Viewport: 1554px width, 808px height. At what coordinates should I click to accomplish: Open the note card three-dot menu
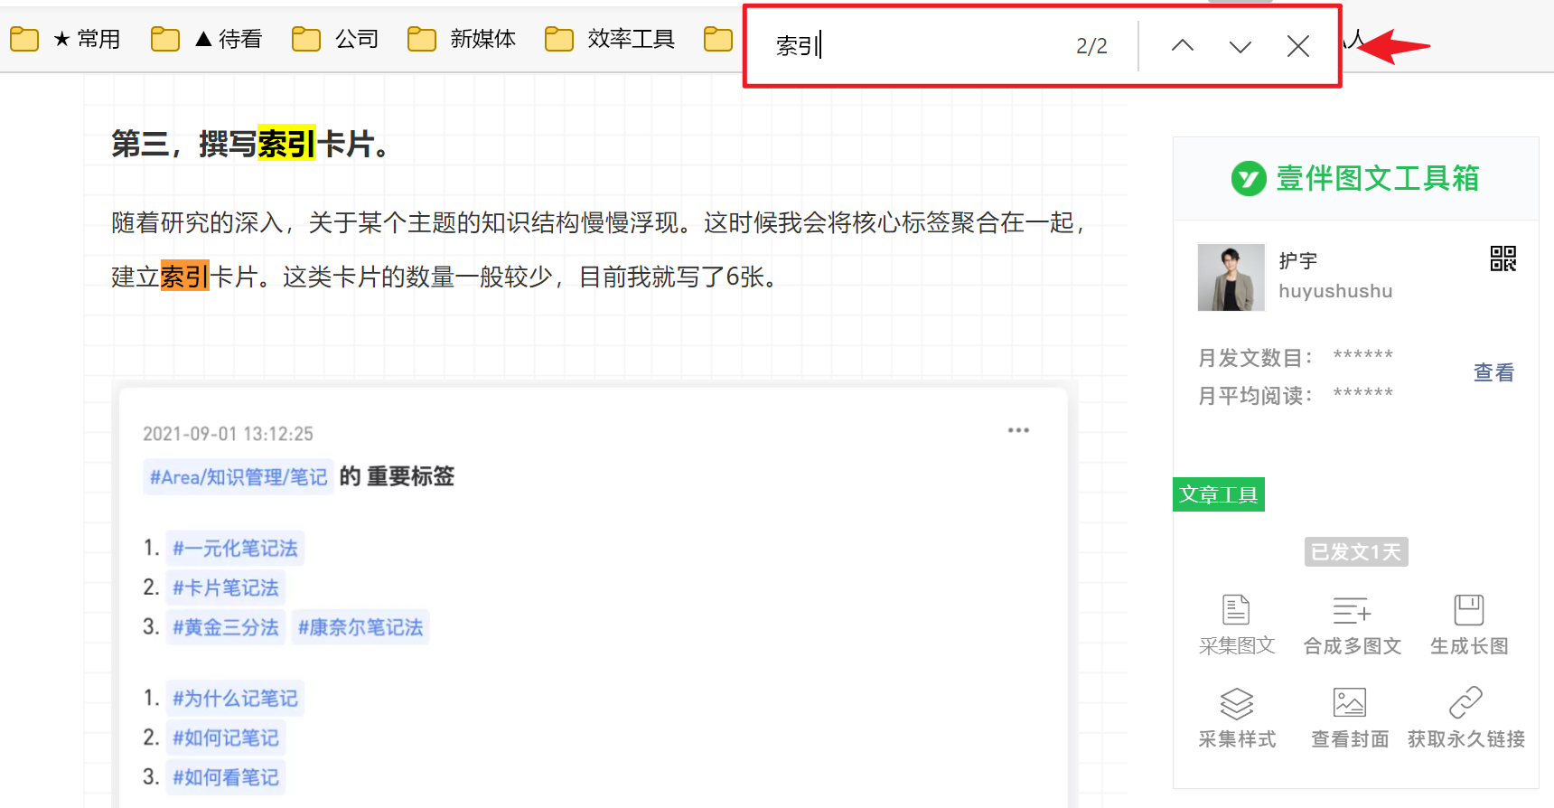[x=1018, y=430]
